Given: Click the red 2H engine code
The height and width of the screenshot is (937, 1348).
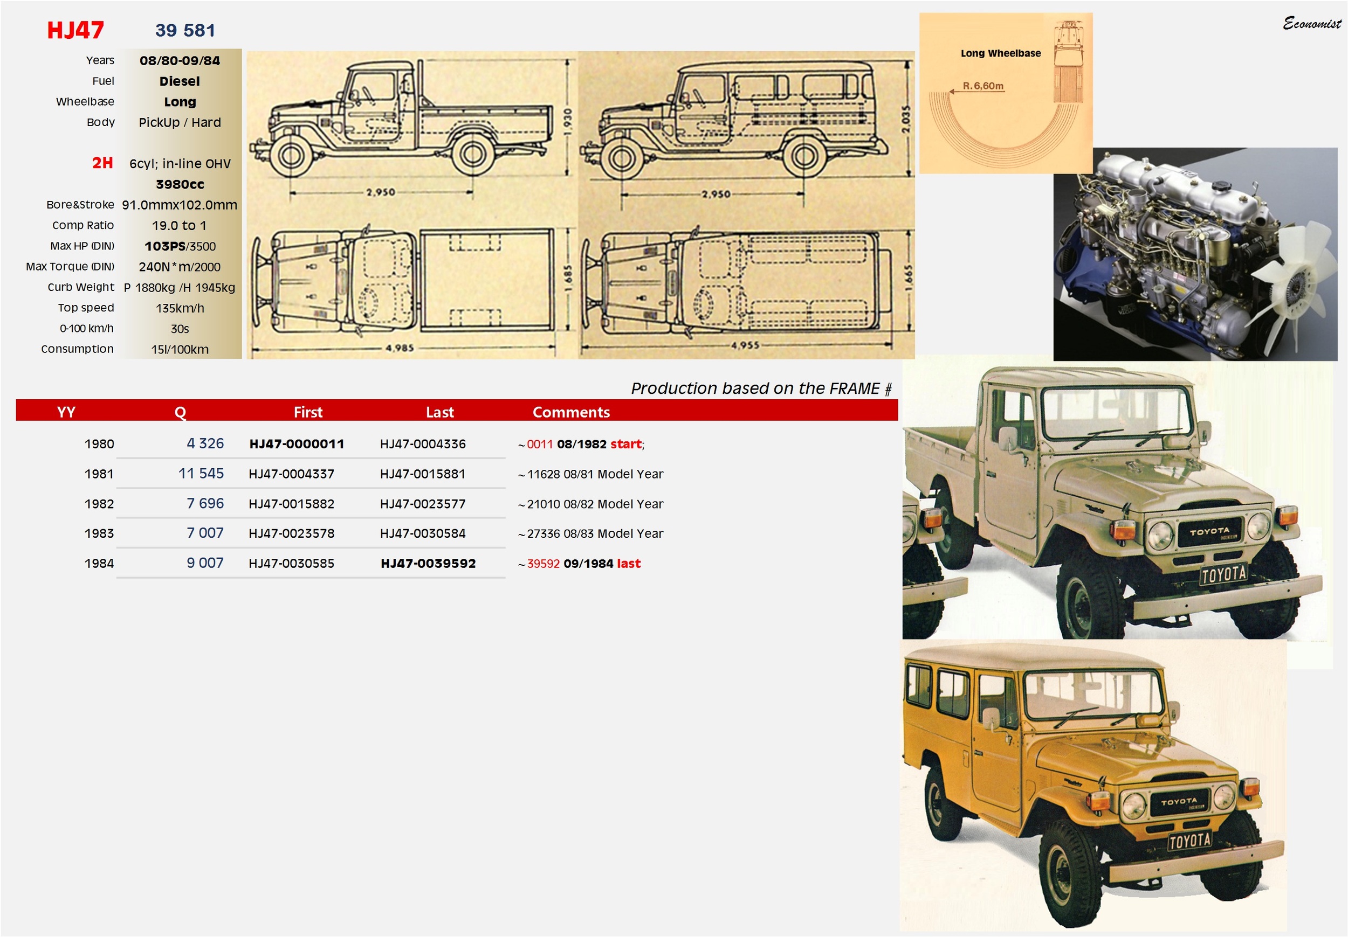Looking at the screenshot, I should 102,163.
